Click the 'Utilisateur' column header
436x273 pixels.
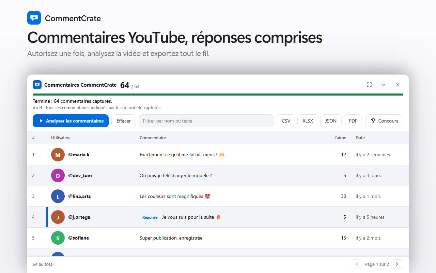tap(61, 138)
